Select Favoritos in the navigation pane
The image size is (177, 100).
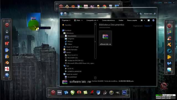pyautogui.click(x=68, y=25)
